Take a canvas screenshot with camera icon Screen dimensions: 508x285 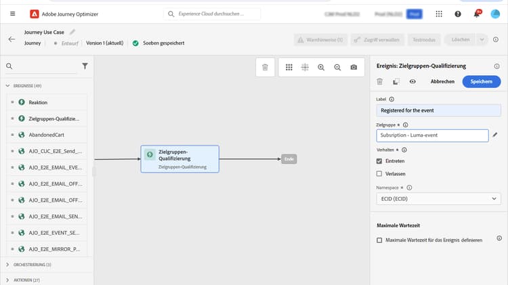[x=354, y=67]
